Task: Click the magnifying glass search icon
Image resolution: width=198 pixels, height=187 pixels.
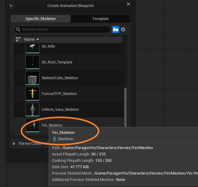Action: point(19,29)
